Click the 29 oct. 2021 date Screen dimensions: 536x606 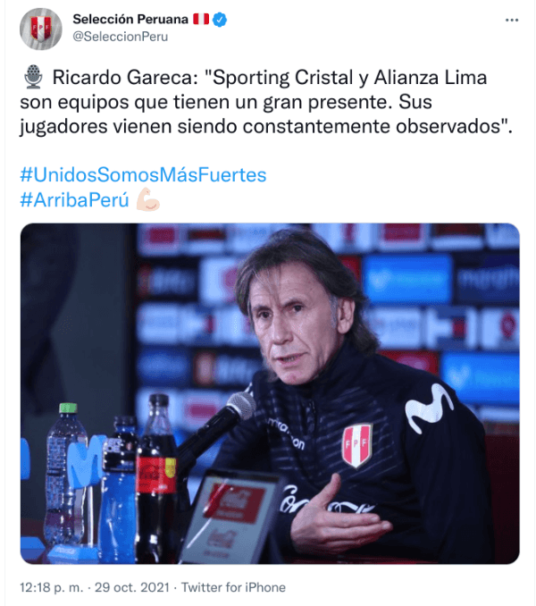point(132,587)
